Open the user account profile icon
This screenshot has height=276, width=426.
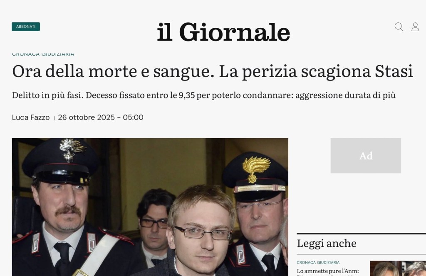click(415, 27)
